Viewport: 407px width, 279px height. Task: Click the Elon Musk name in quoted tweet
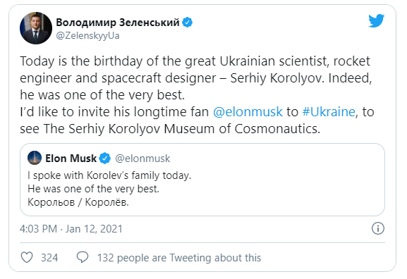point(71,158)
